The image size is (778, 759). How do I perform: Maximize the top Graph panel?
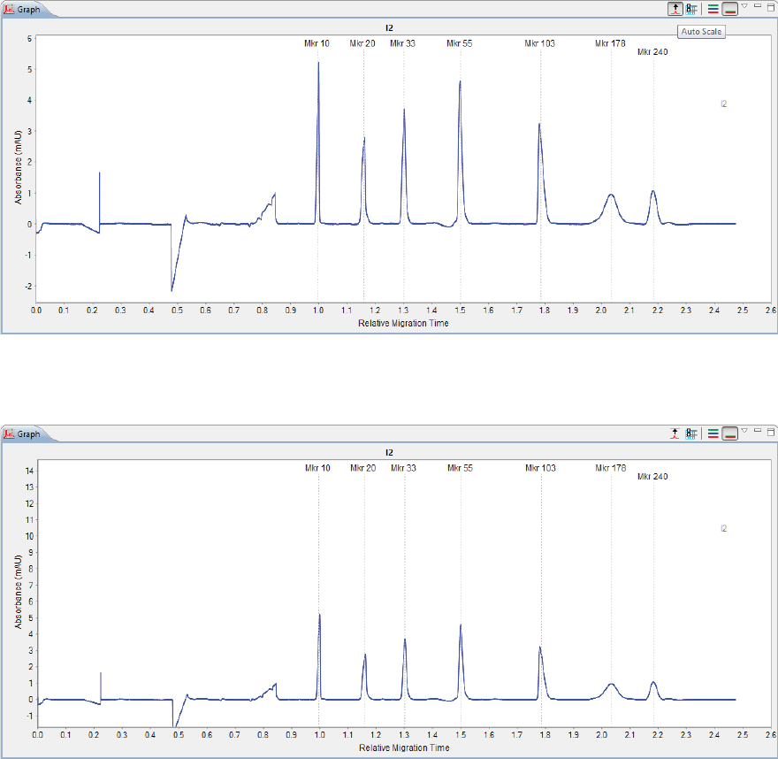pyautogui.click(x=771, y=7)
